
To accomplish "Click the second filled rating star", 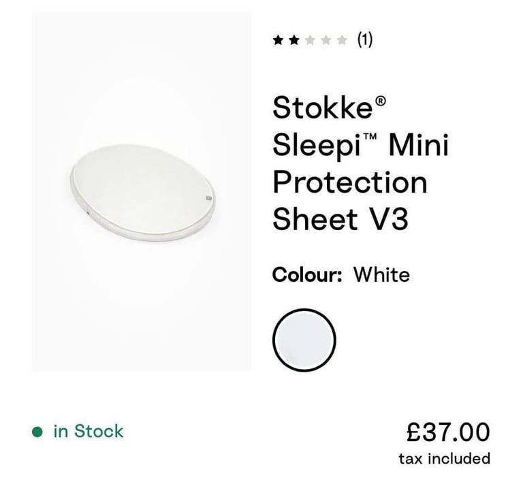I will [294, 40].
